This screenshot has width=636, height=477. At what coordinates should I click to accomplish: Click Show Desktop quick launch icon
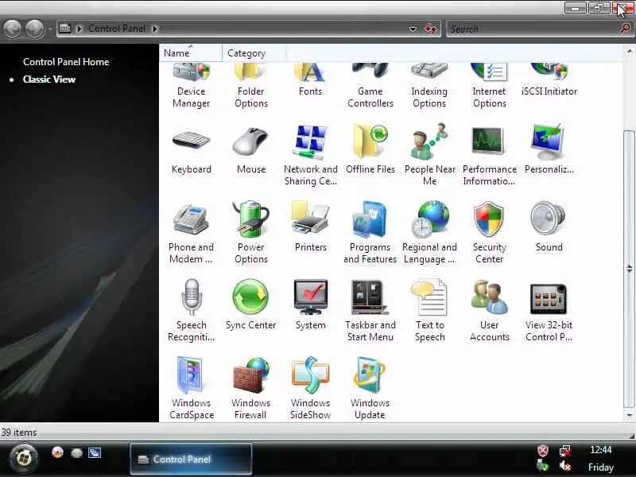click(76, 452)
